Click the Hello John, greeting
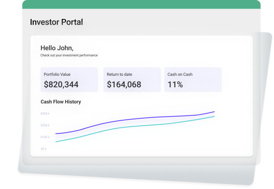 tap(57, 48)
